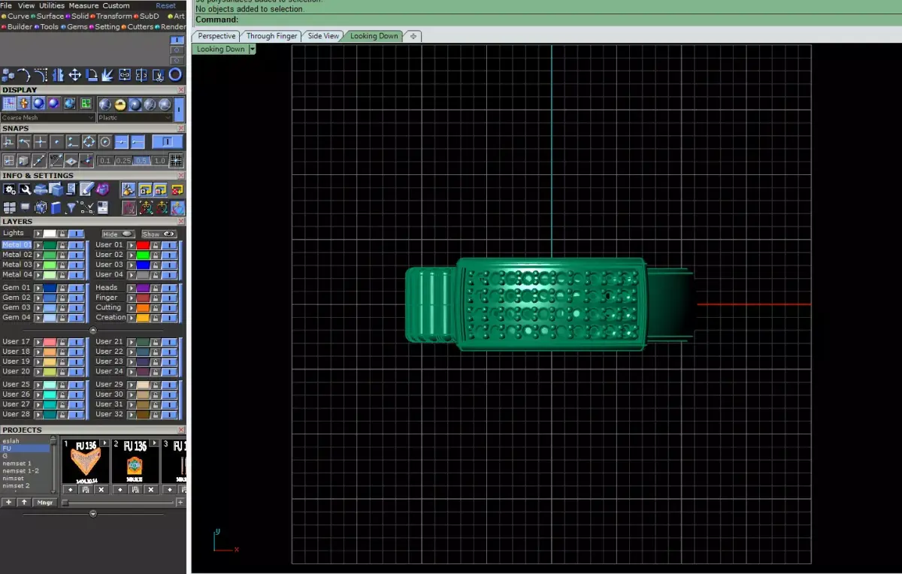902x574 pixels.
Task: Select the green four-square viewport layout icon
Action: click(x=86, y=104)
